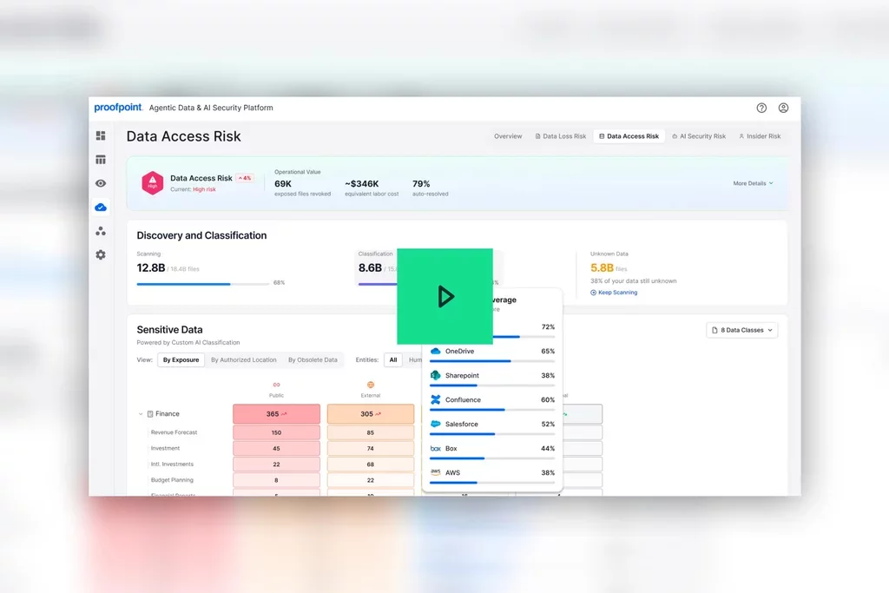889x593 pixels.
Task: Click the Confluence icon
Action: (x=436, y=399)
